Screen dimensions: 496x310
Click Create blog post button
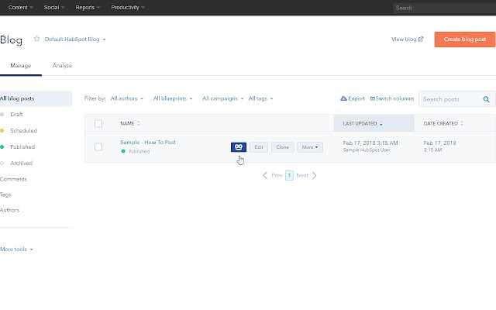[x=465, y=40]
